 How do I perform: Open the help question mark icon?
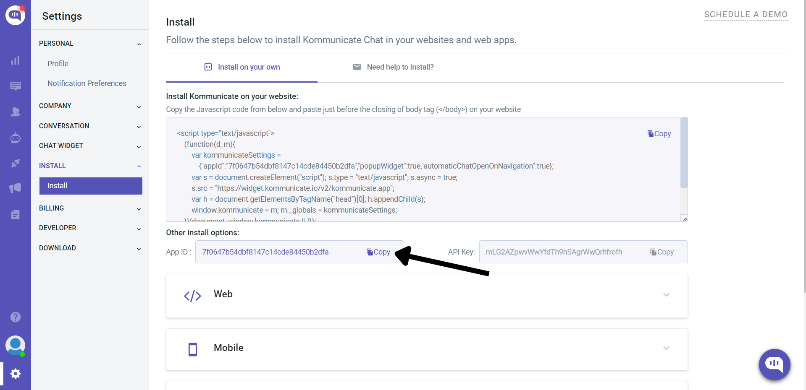(x=16, y=317)
